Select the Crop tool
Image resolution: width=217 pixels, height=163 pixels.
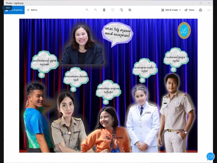tap(130, 10)
